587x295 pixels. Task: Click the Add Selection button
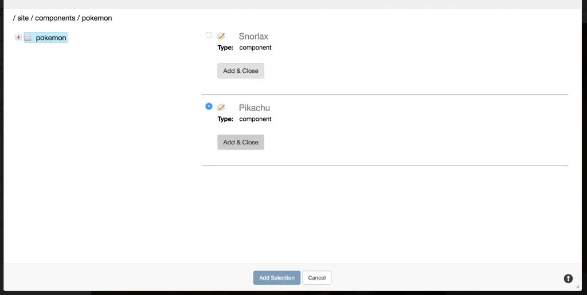[x=277, y=278]
